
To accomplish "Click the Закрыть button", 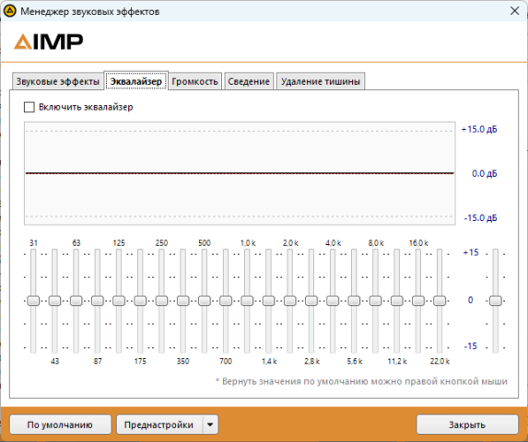I will pos(467,425).
